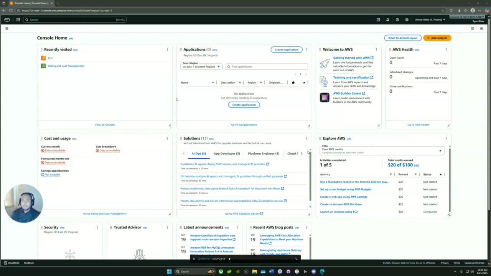Open the left hamburger navigation menu

pos(7,28)
